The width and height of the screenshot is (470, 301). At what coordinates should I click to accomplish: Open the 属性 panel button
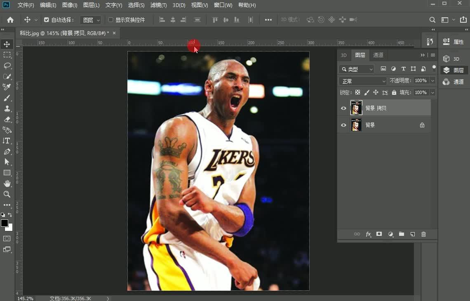(x=454, y=42)
